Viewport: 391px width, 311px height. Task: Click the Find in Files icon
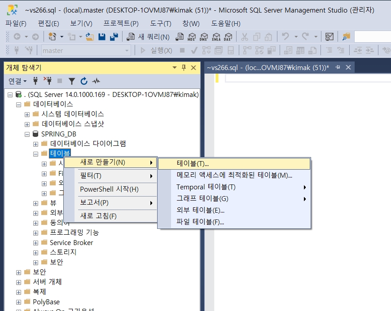tap(346, 37)
